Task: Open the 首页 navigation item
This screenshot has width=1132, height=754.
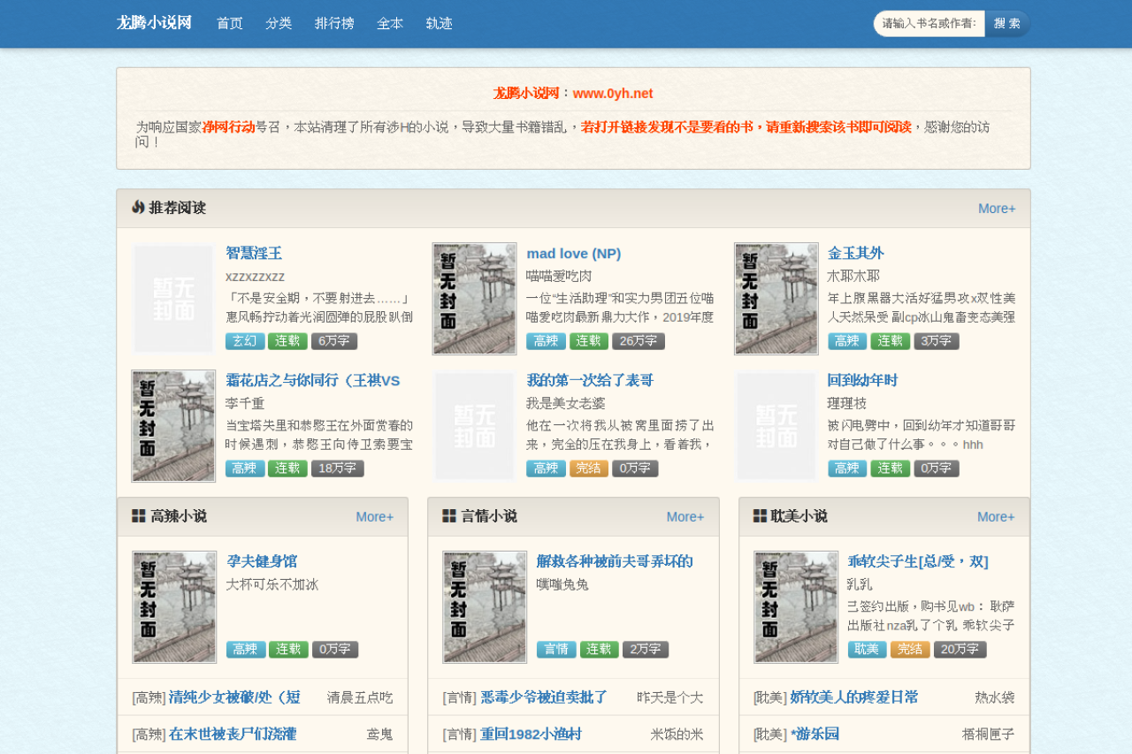Action: 230,24
